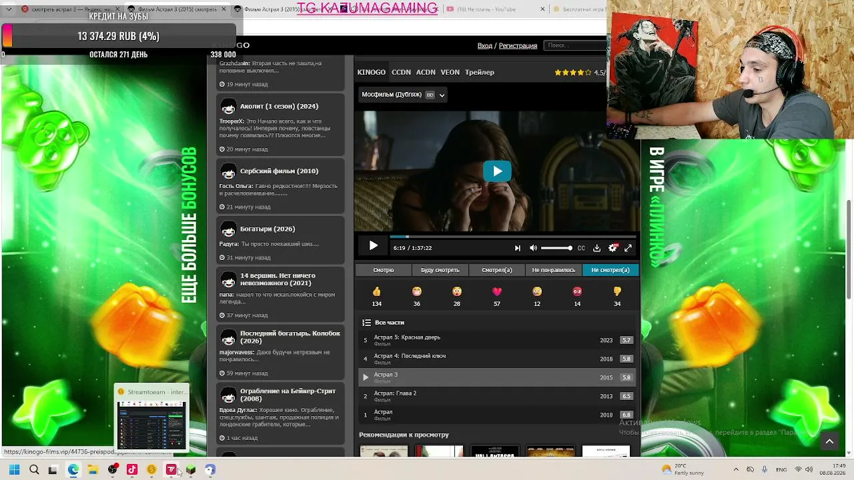React with the heart emoji

tap(497, 291)
